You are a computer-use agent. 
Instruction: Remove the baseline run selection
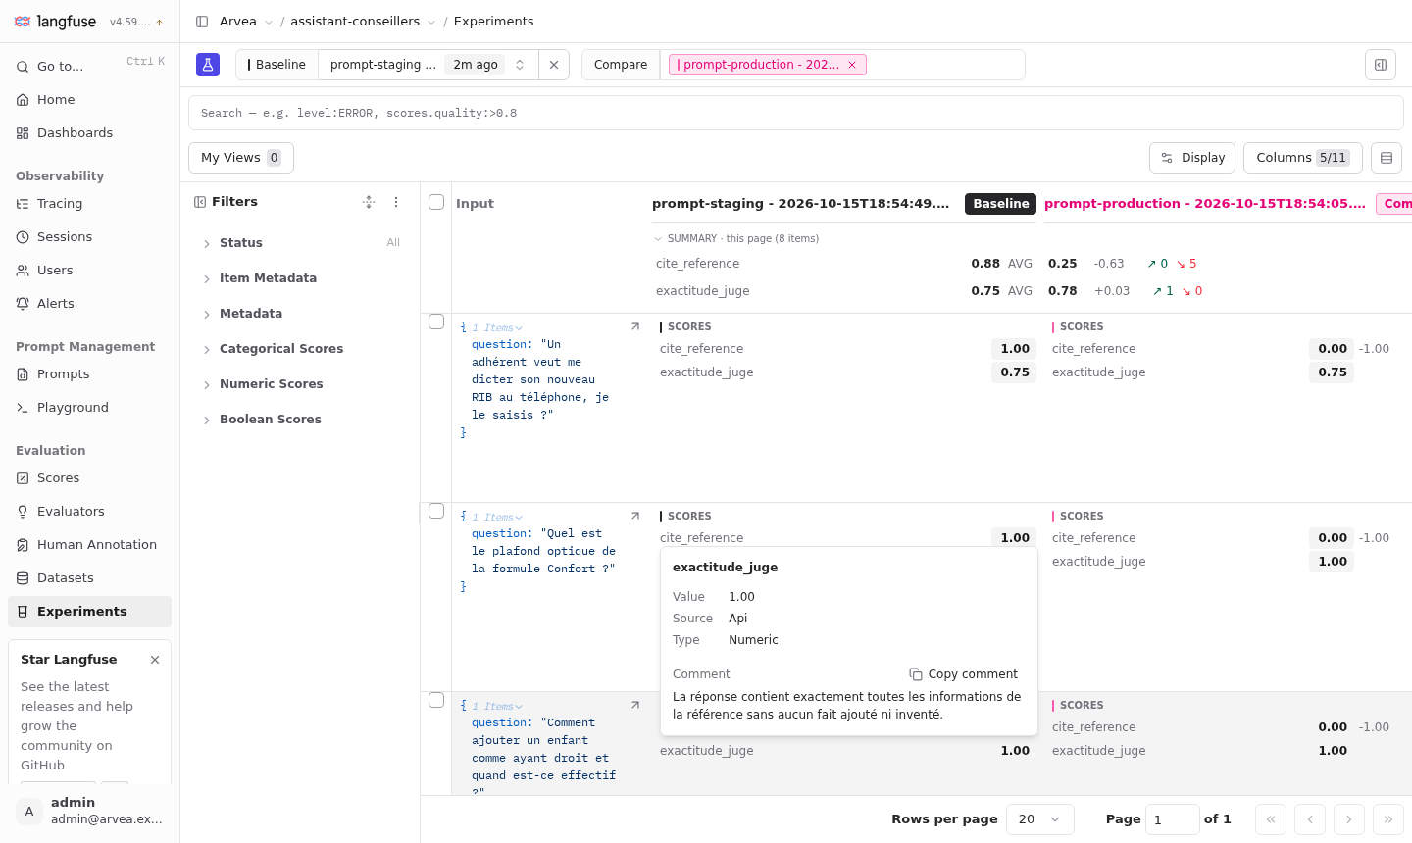554,65
